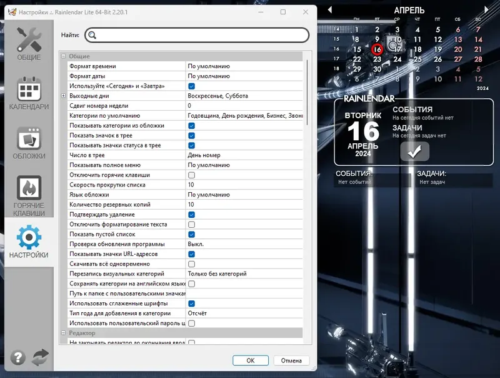Click the Rainlendar title bar app icon
This screenshot has height=378, width=500.
point(12,12)
